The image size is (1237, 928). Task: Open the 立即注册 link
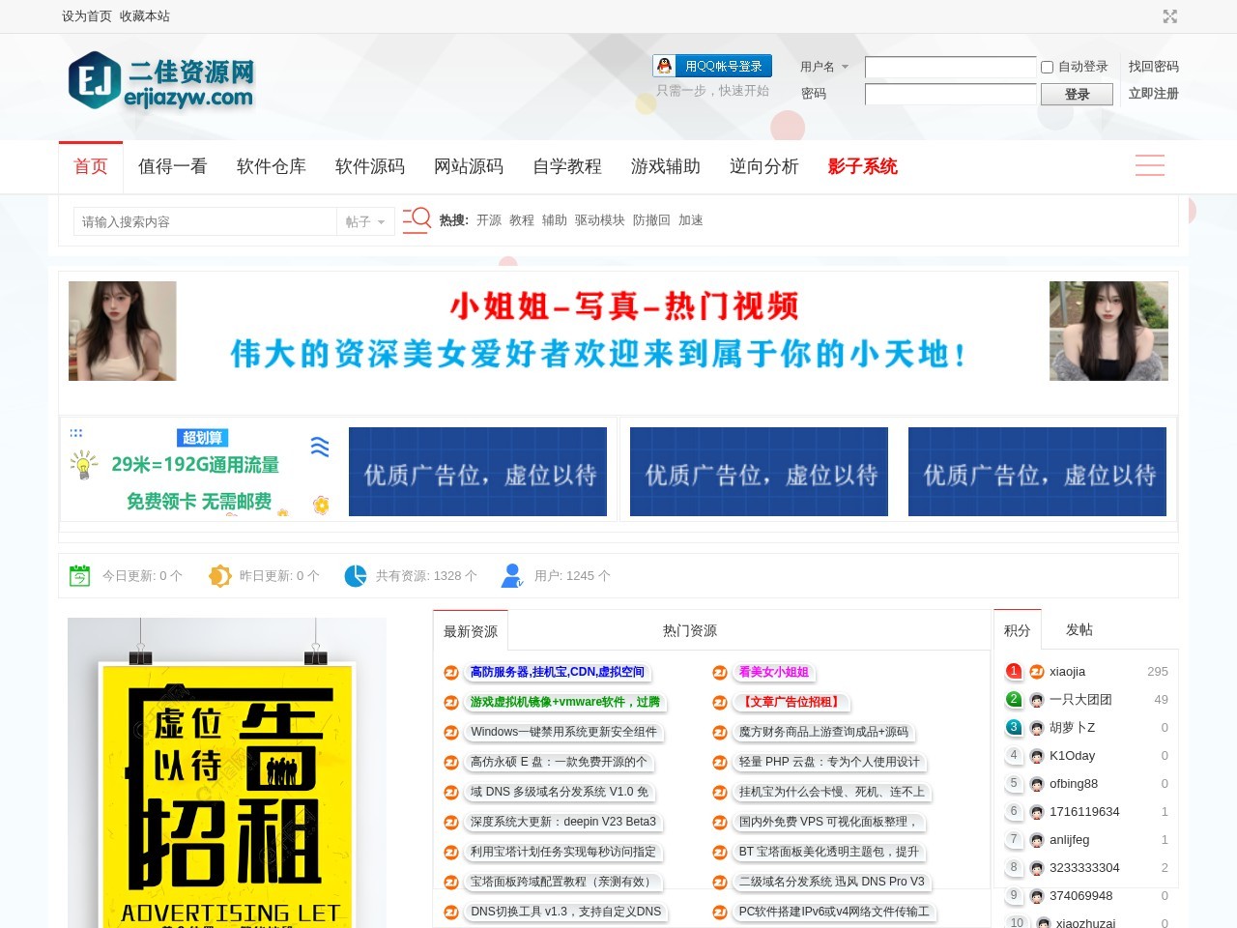tap(1153, 94)
